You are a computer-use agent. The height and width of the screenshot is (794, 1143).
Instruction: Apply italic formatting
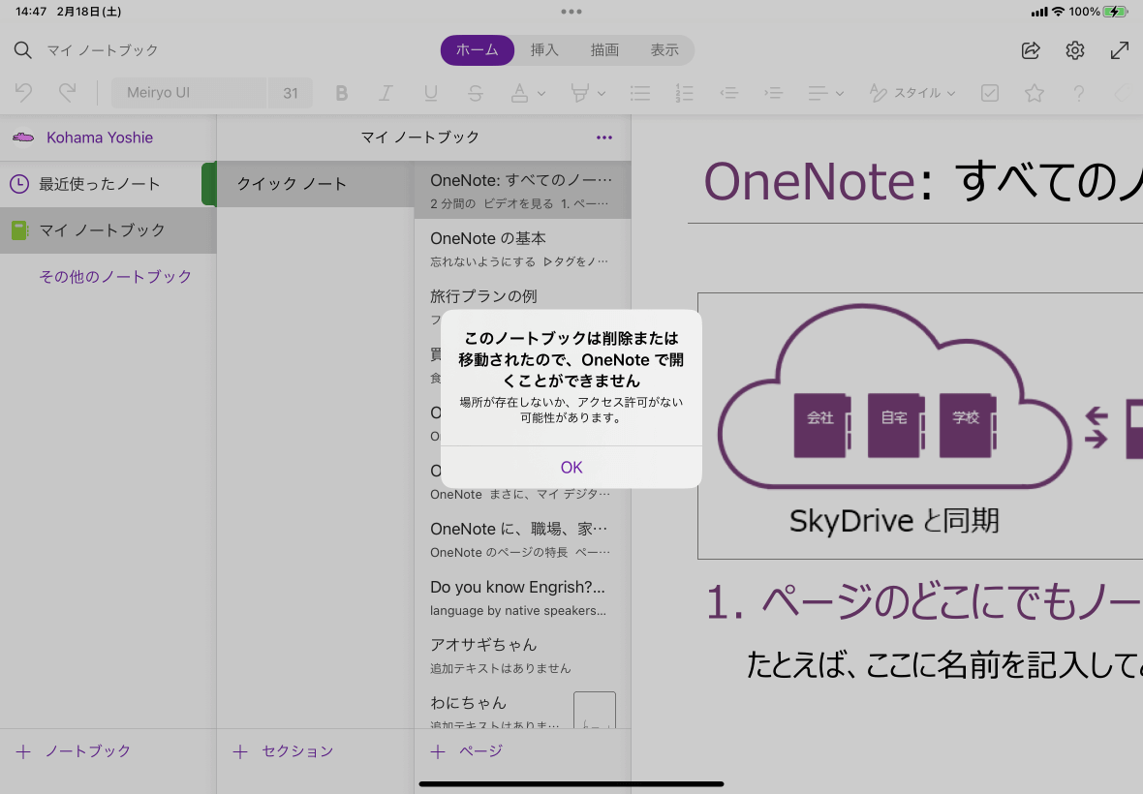[x=386, y=93]
